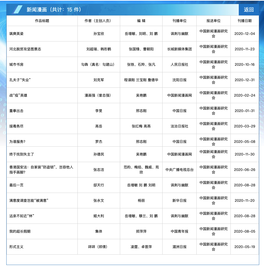This screenshot has width=264, height=267.
Task: Open the 香港国安法 work title
Action: [41, 170]
